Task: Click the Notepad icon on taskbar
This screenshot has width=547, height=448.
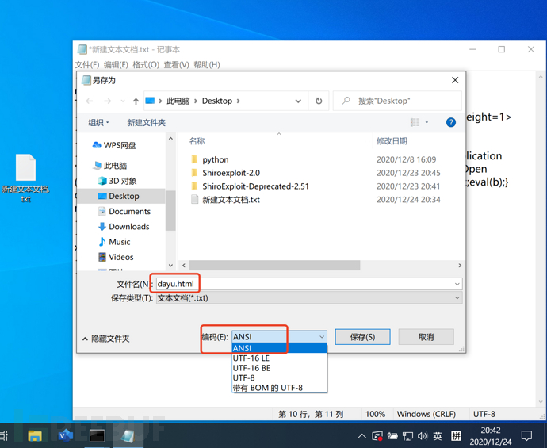Action: [x=128, y=436]
